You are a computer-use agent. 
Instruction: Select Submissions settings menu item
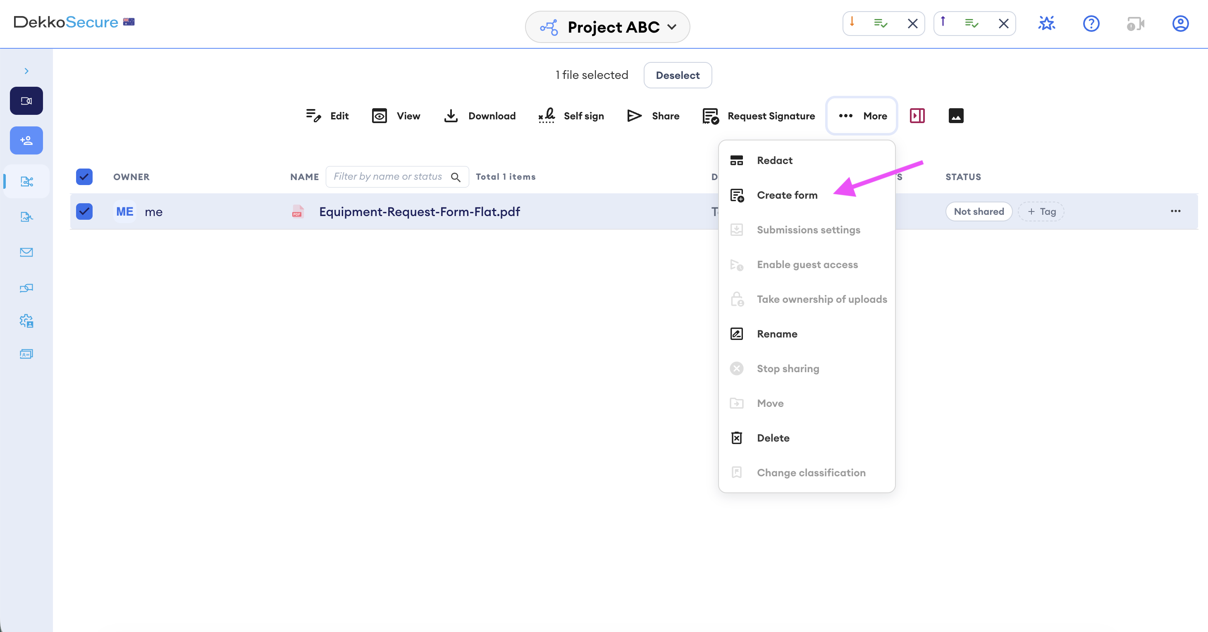point(807,230)
